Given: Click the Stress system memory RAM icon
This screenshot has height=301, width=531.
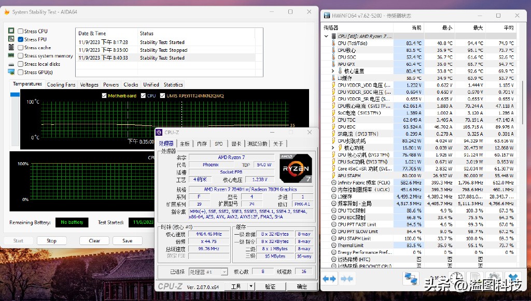Looking at the screenshot, I should (11, 55).
